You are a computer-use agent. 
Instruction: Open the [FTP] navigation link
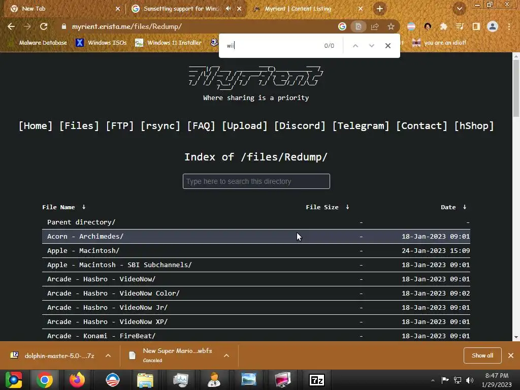tap(120, 126)
